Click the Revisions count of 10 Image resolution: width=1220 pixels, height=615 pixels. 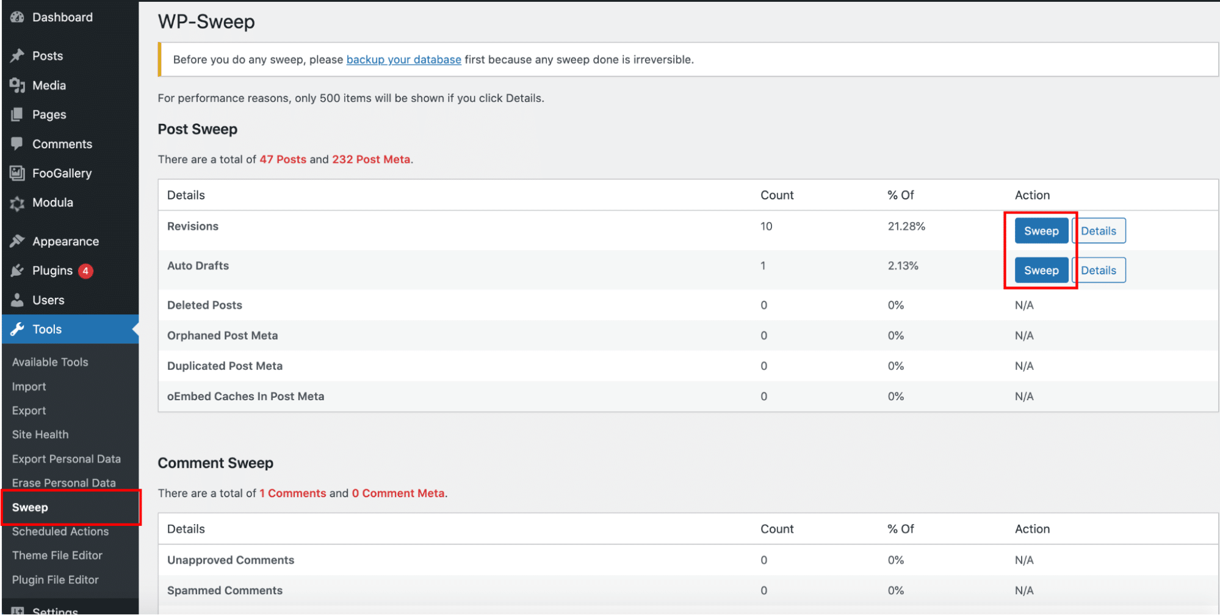coord(766,226)
